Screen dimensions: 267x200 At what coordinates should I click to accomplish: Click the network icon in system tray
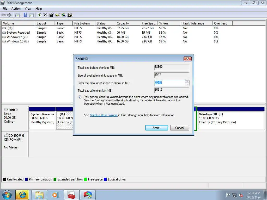pyautogui.click(x=234, y=195)
